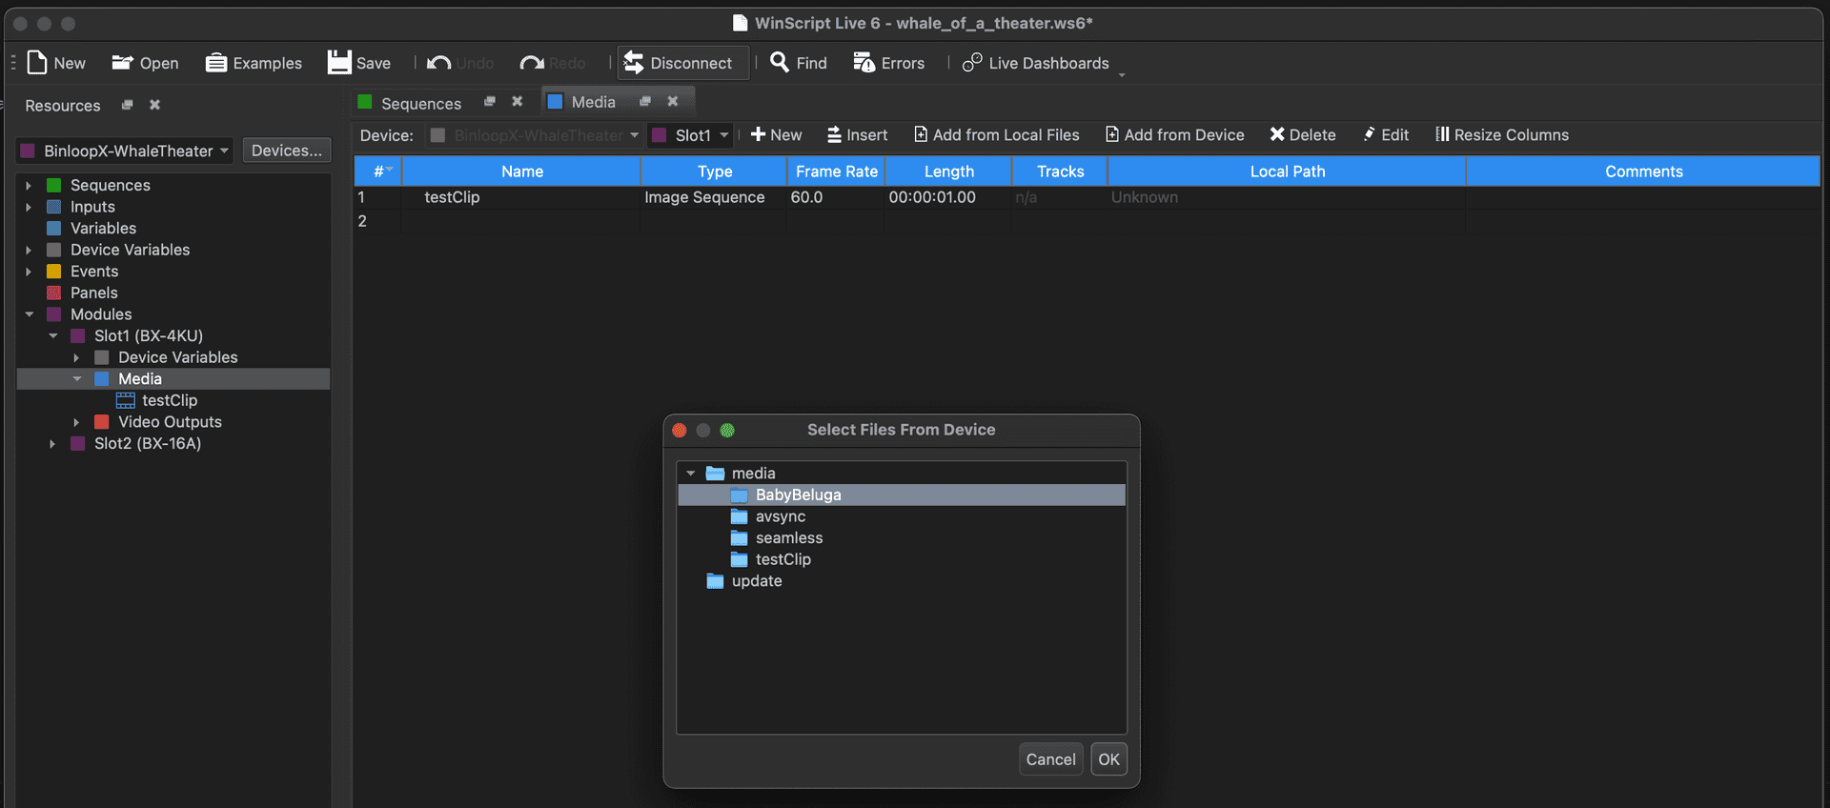Open Live Dashboards
The image size is (1830, 808).
[1036, 63]
